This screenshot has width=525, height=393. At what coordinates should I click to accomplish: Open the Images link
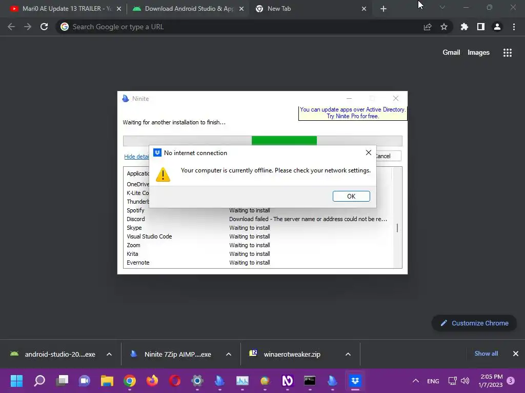pos(478,53)
